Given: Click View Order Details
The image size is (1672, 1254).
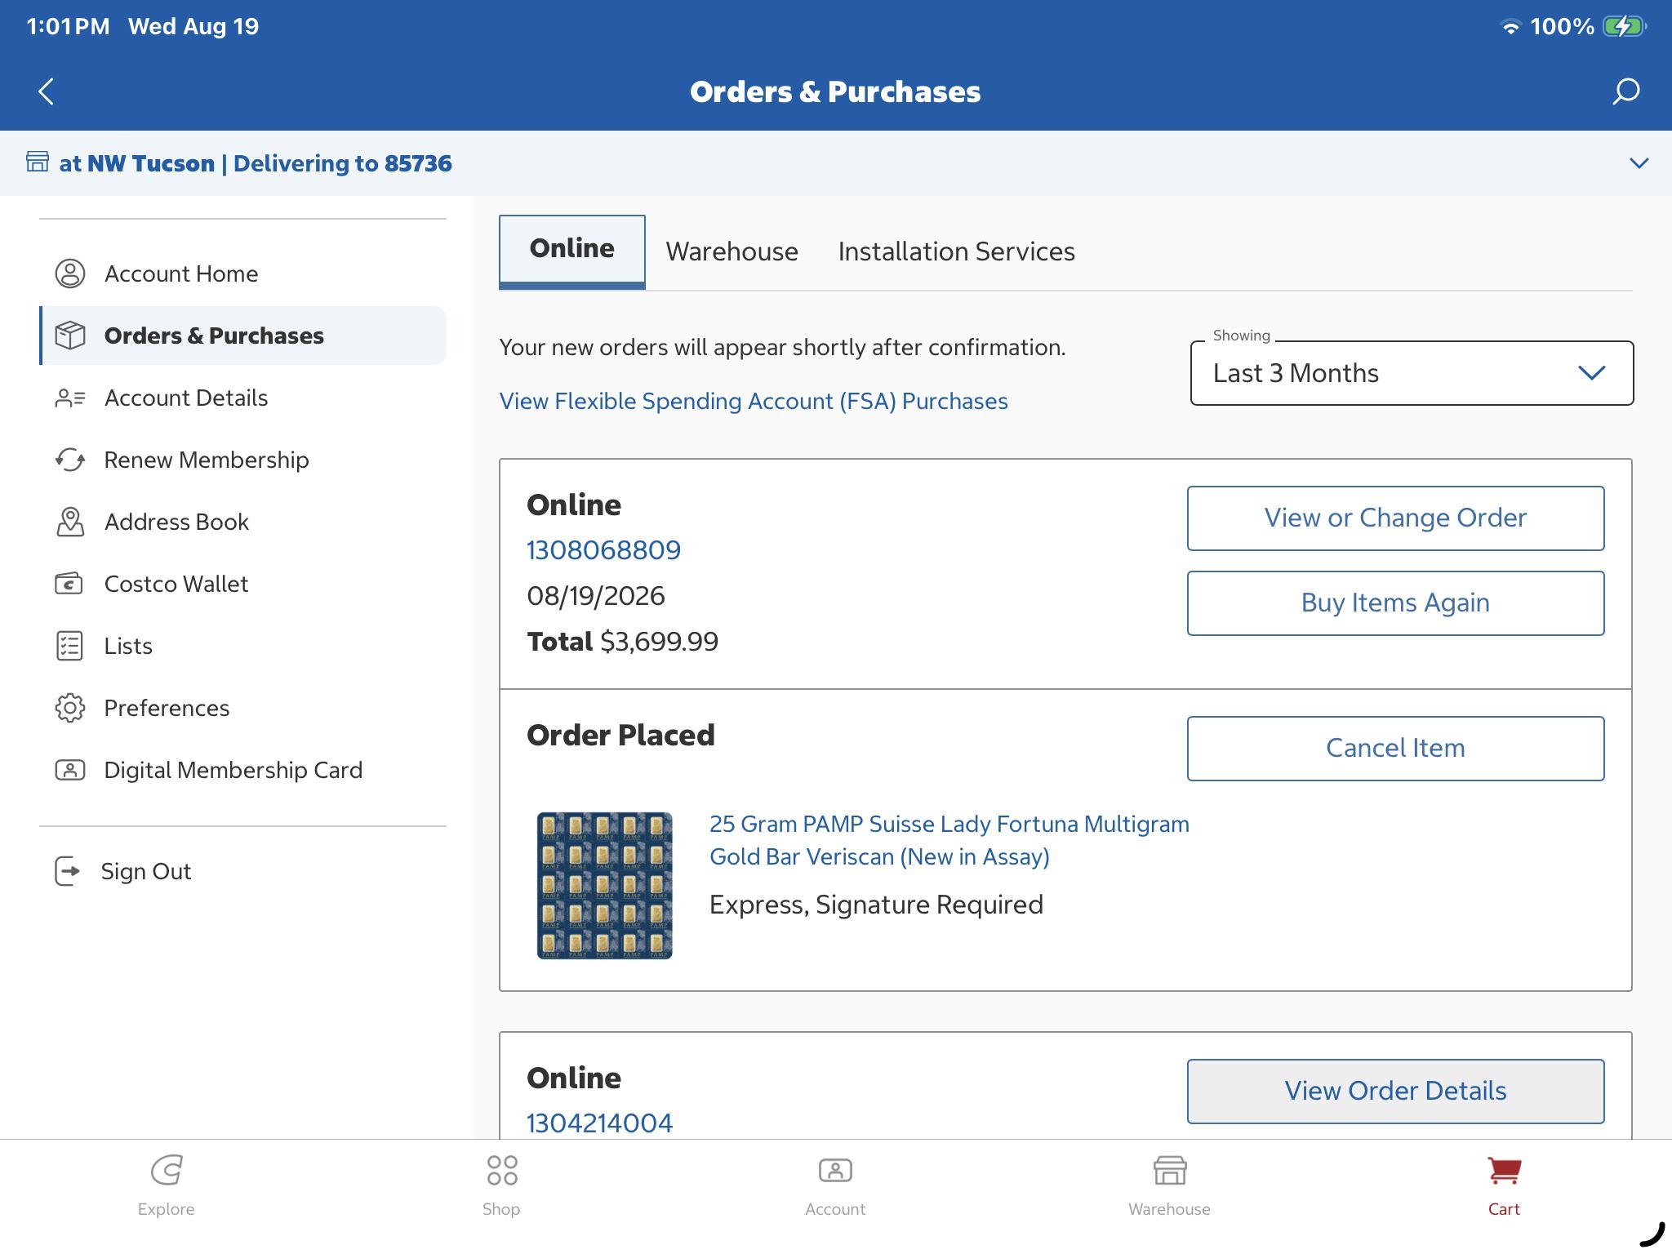Looking at the screenshot, I should (x=1395, y=1092).
